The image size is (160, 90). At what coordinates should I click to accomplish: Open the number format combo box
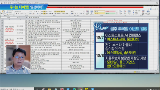click(77, 11)
